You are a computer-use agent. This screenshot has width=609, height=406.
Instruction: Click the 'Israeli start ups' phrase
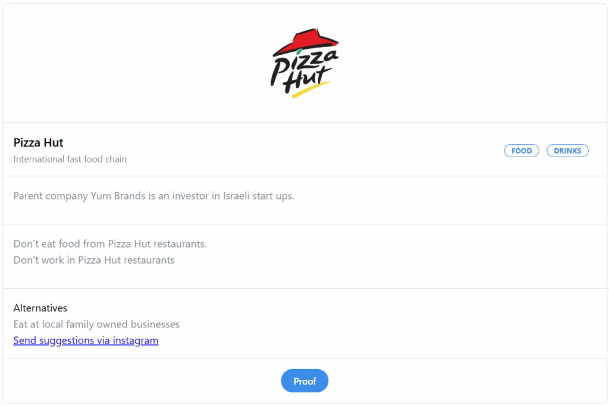point(259,196)
